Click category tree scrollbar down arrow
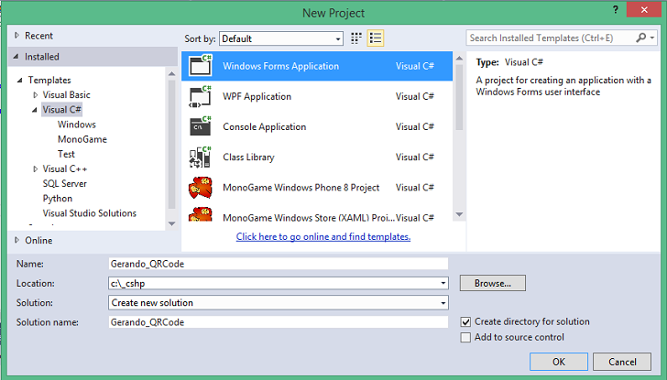The height and width of the screenshot is (380, 667). tap(172, 223)
